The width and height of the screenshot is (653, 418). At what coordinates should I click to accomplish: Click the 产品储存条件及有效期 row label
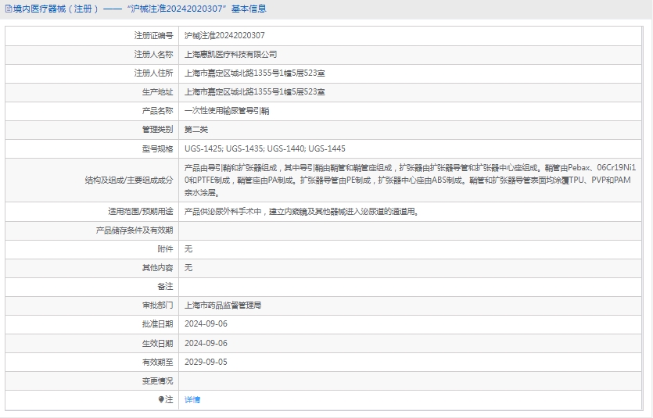[134, 230]
